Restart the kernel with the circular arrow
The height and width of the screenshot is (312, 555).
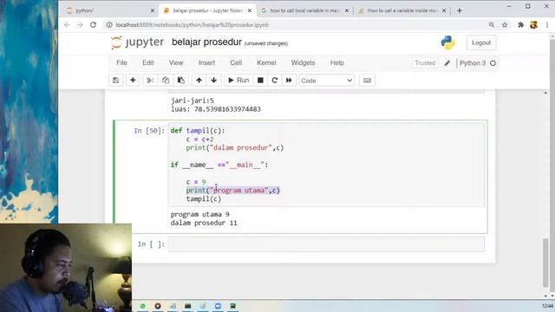click(275, 81)
